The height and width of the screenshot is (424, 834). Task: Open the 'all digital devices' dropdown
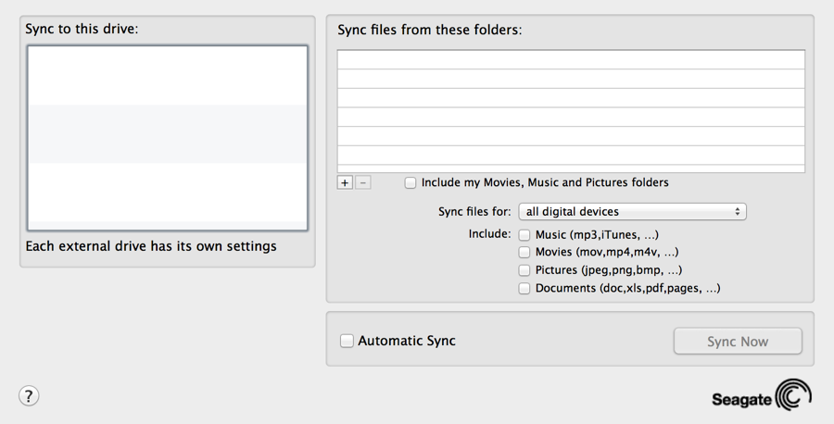pos(632,211)
